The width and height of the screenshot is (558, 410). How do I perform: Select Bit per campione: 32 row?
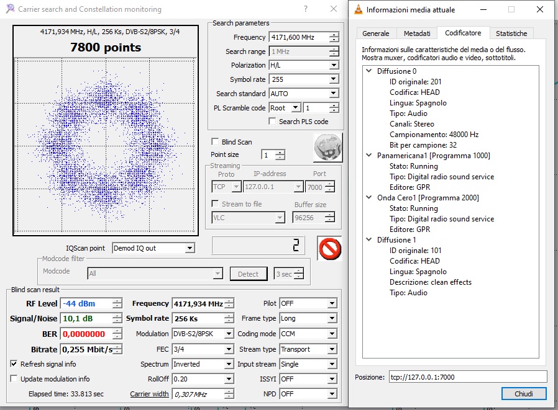tap(423, 145)
